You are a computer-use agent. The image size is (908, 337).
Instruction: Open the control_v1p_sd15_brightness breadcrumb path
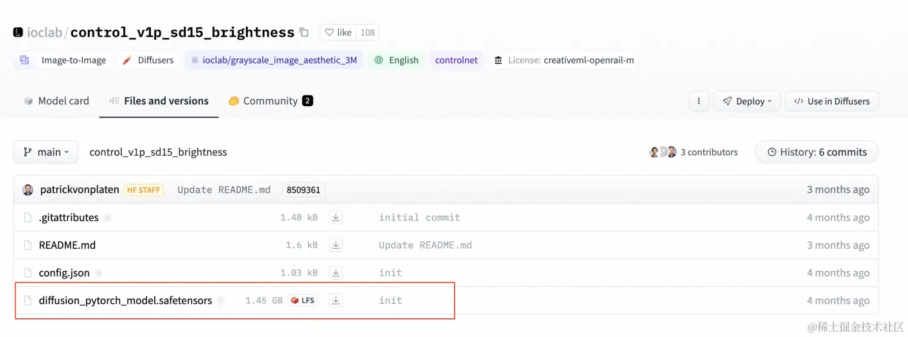pos(158,152)
